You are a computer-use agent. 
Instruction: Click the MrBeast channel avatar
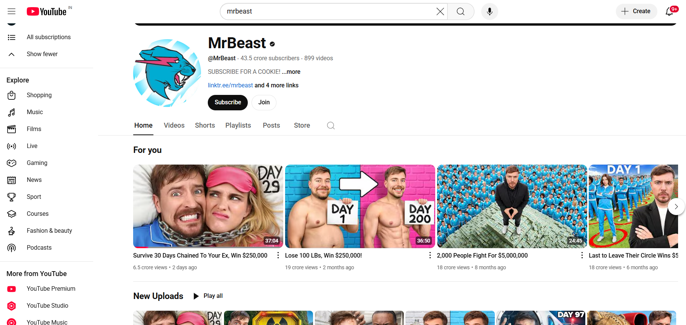(x=167, y=73)
